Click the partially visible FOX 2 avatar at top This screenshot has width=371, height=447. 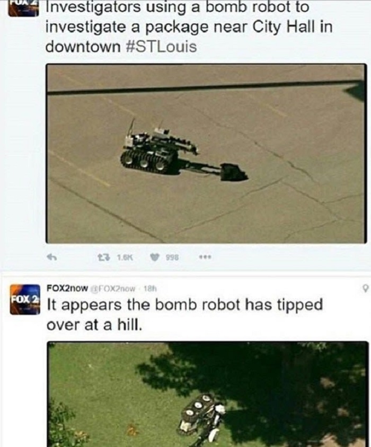point(23,8)
